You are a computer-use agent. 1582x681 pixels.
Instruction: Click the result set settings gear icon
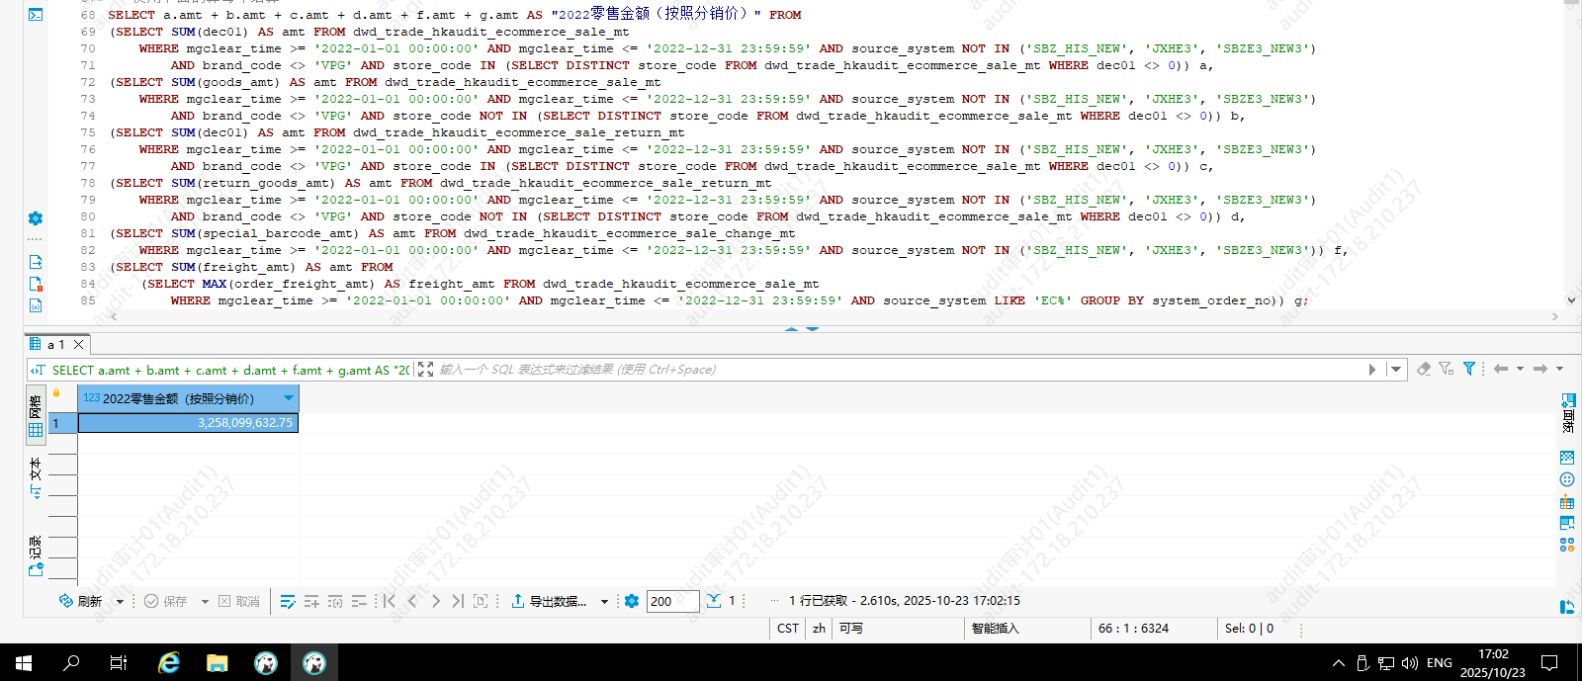click(x=632, y=601)
